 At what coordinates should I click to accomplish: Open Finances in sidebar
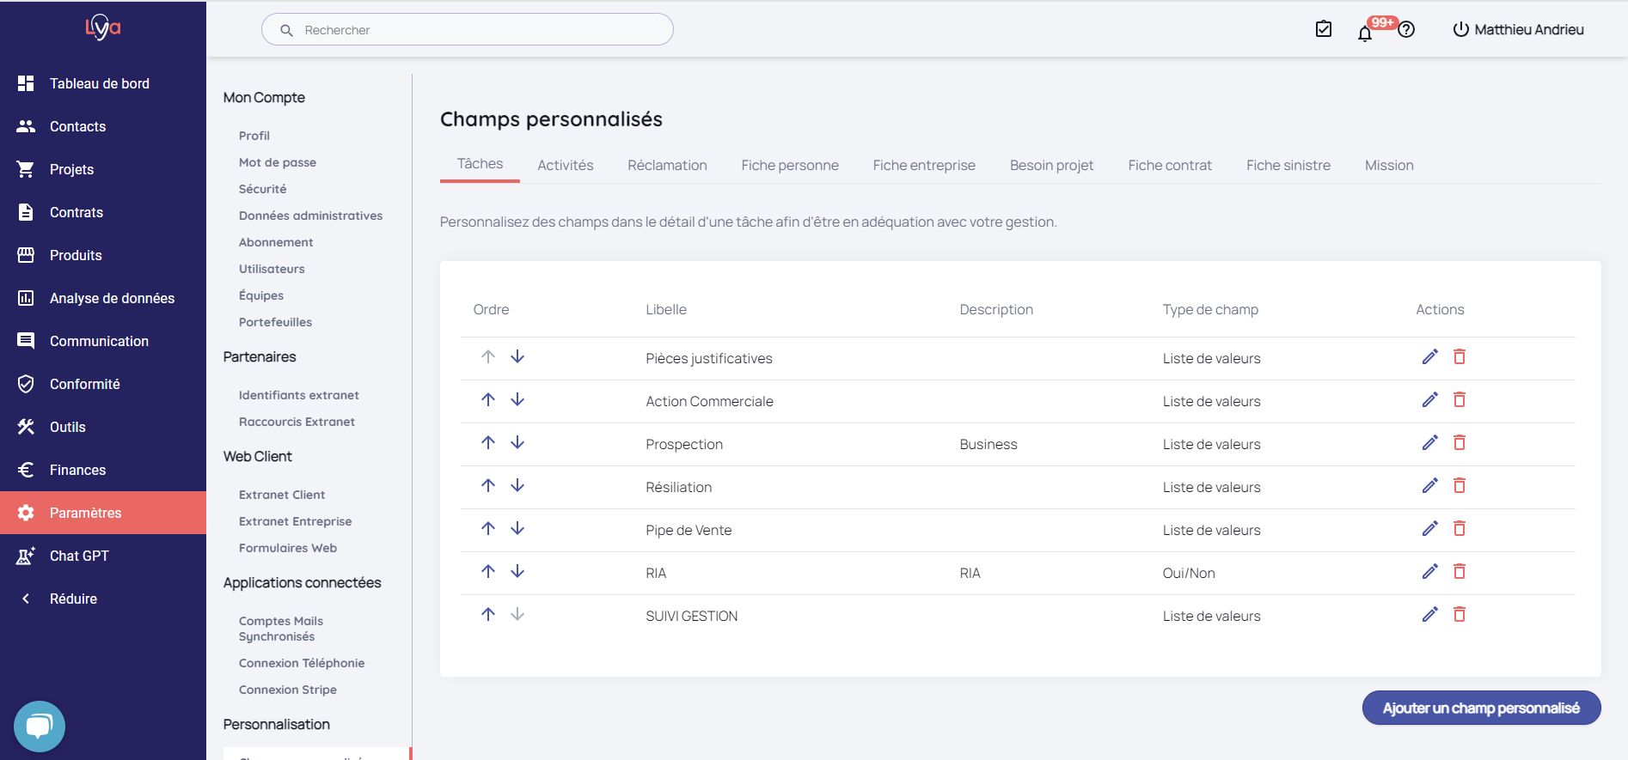(x=103, y=470)
